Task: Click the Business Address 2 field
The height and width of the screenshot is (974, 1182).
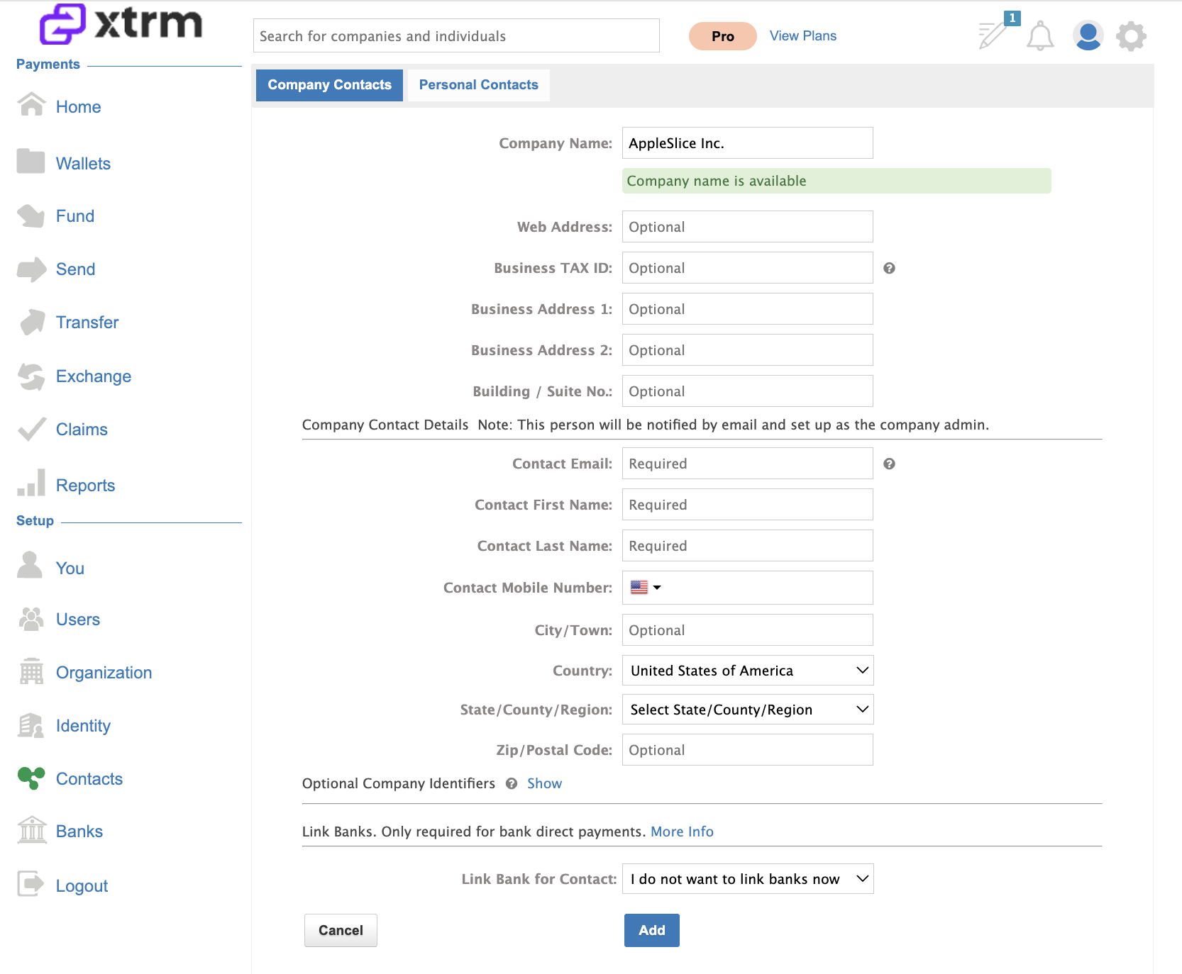Action: coord(748,350)
